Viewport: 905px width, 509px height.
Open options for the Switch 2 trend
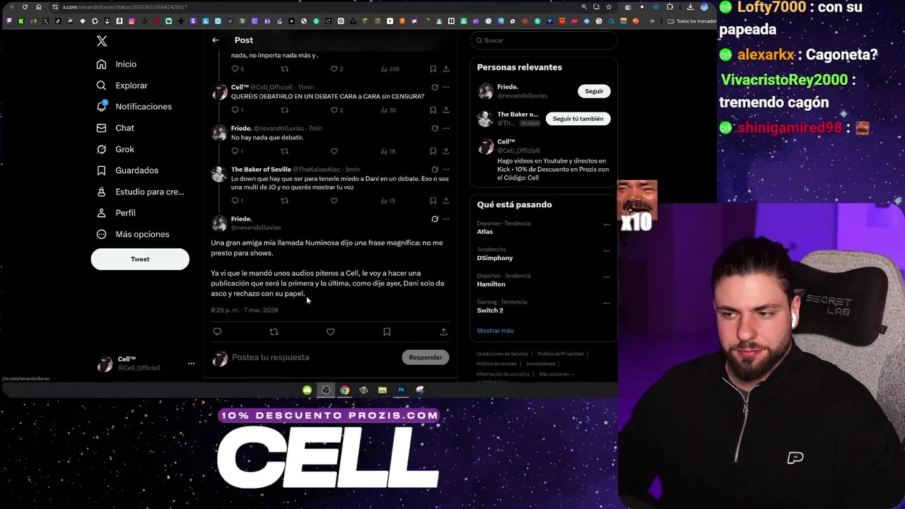(607, 303)
